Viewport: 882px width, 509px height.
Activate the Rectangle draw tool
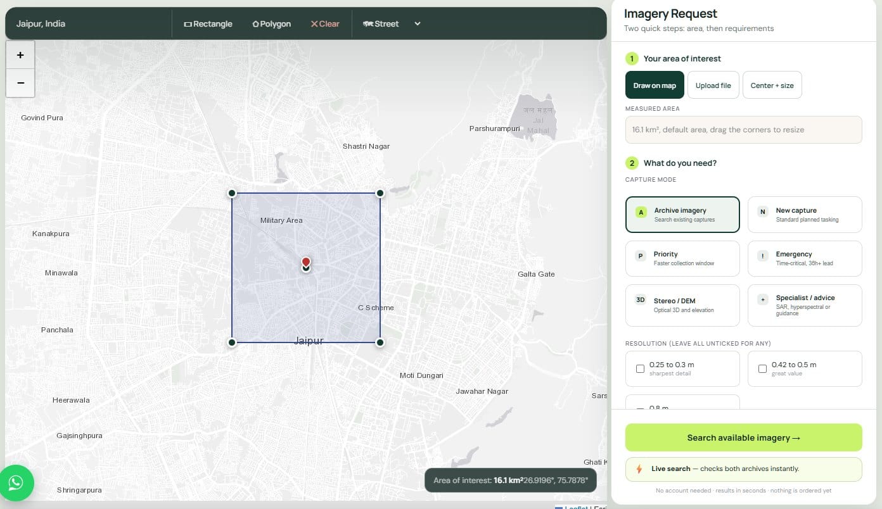208,24
